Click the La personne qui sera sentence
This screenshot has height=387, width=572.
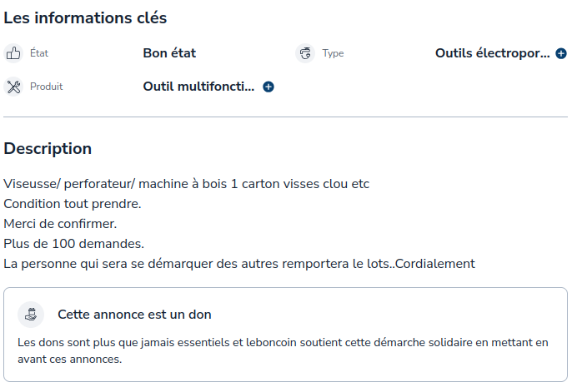(x=239, y=264)
